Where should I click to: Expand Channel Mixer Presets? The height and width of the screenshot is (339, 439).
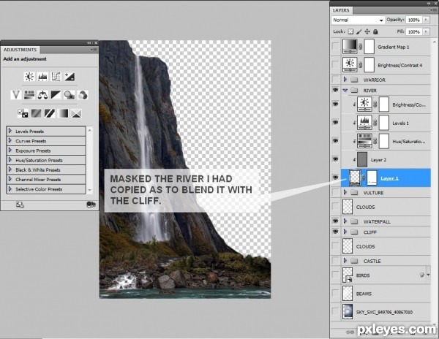pyautogui.click(x=10, y=179)
